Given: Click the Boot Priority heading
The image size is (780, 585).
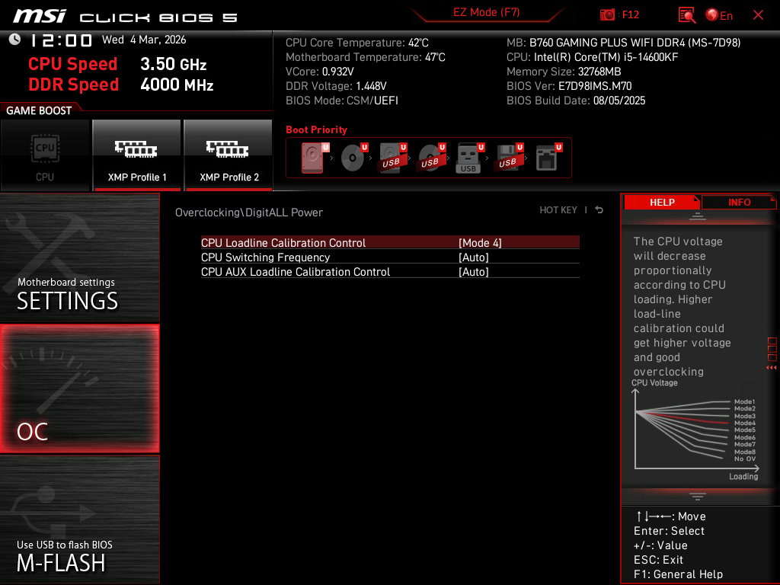Looking at the screenshot, I should pyautogui.click(x=316, y=129).
